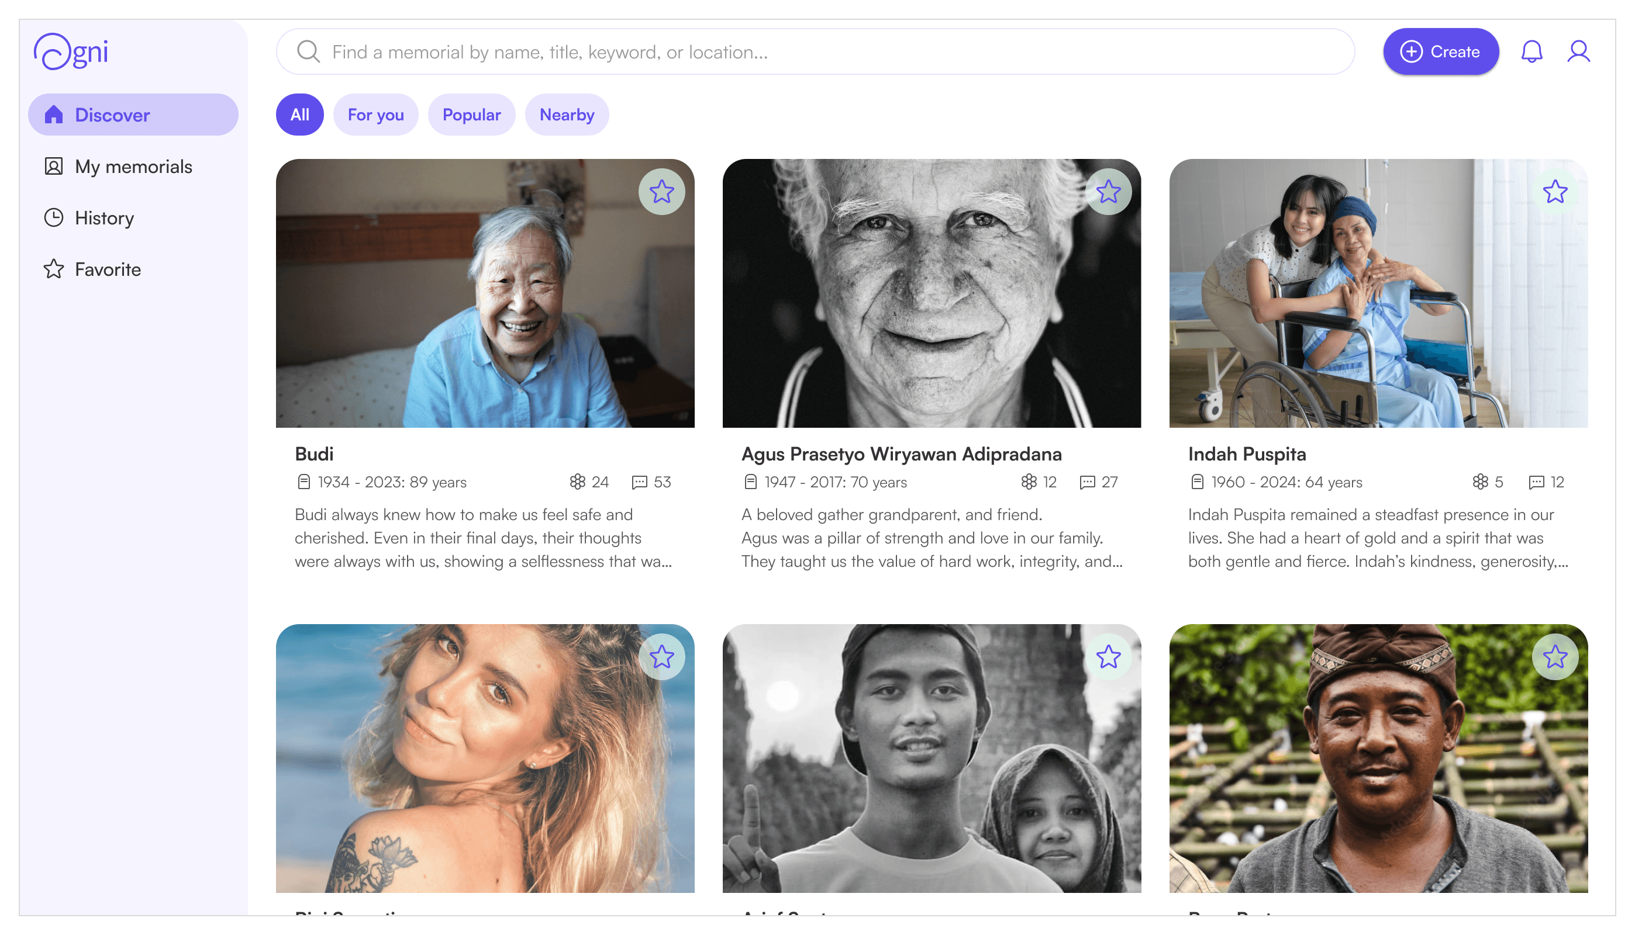Click the Agni logo

71,51
